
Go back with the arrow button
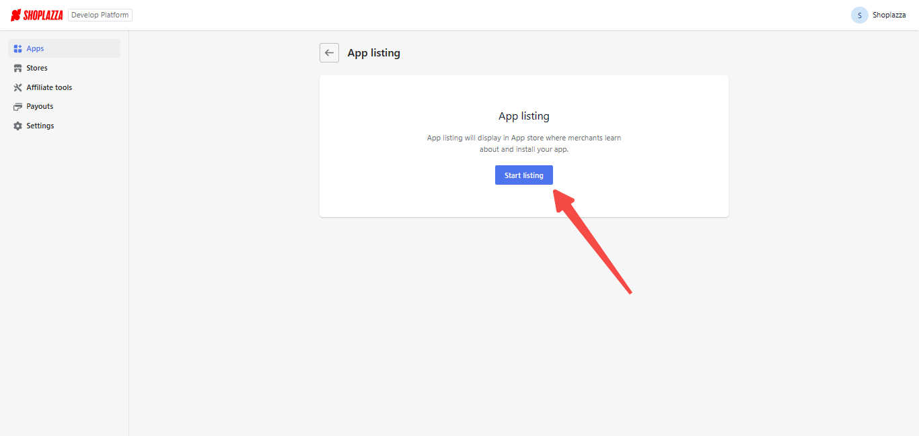(x=329, y=53)
